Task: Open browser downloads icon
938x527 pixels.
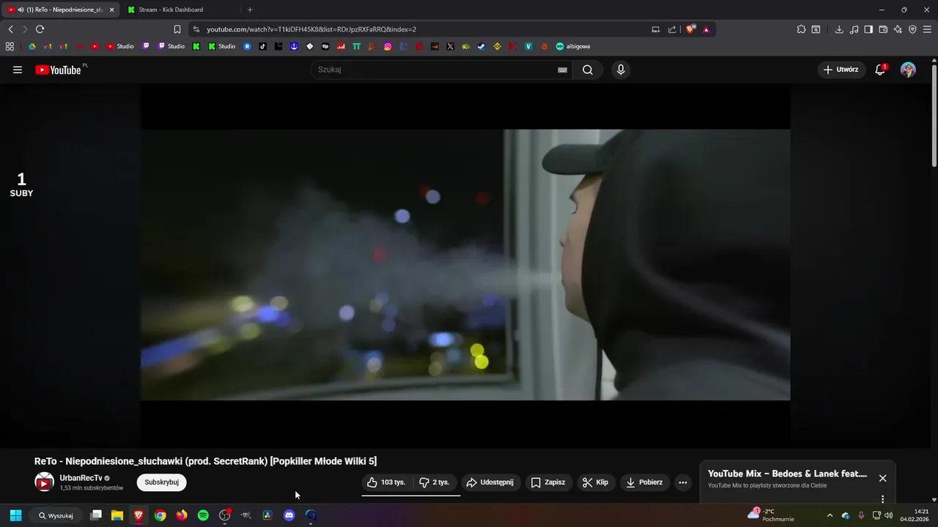Action: [x=839, y=29]
